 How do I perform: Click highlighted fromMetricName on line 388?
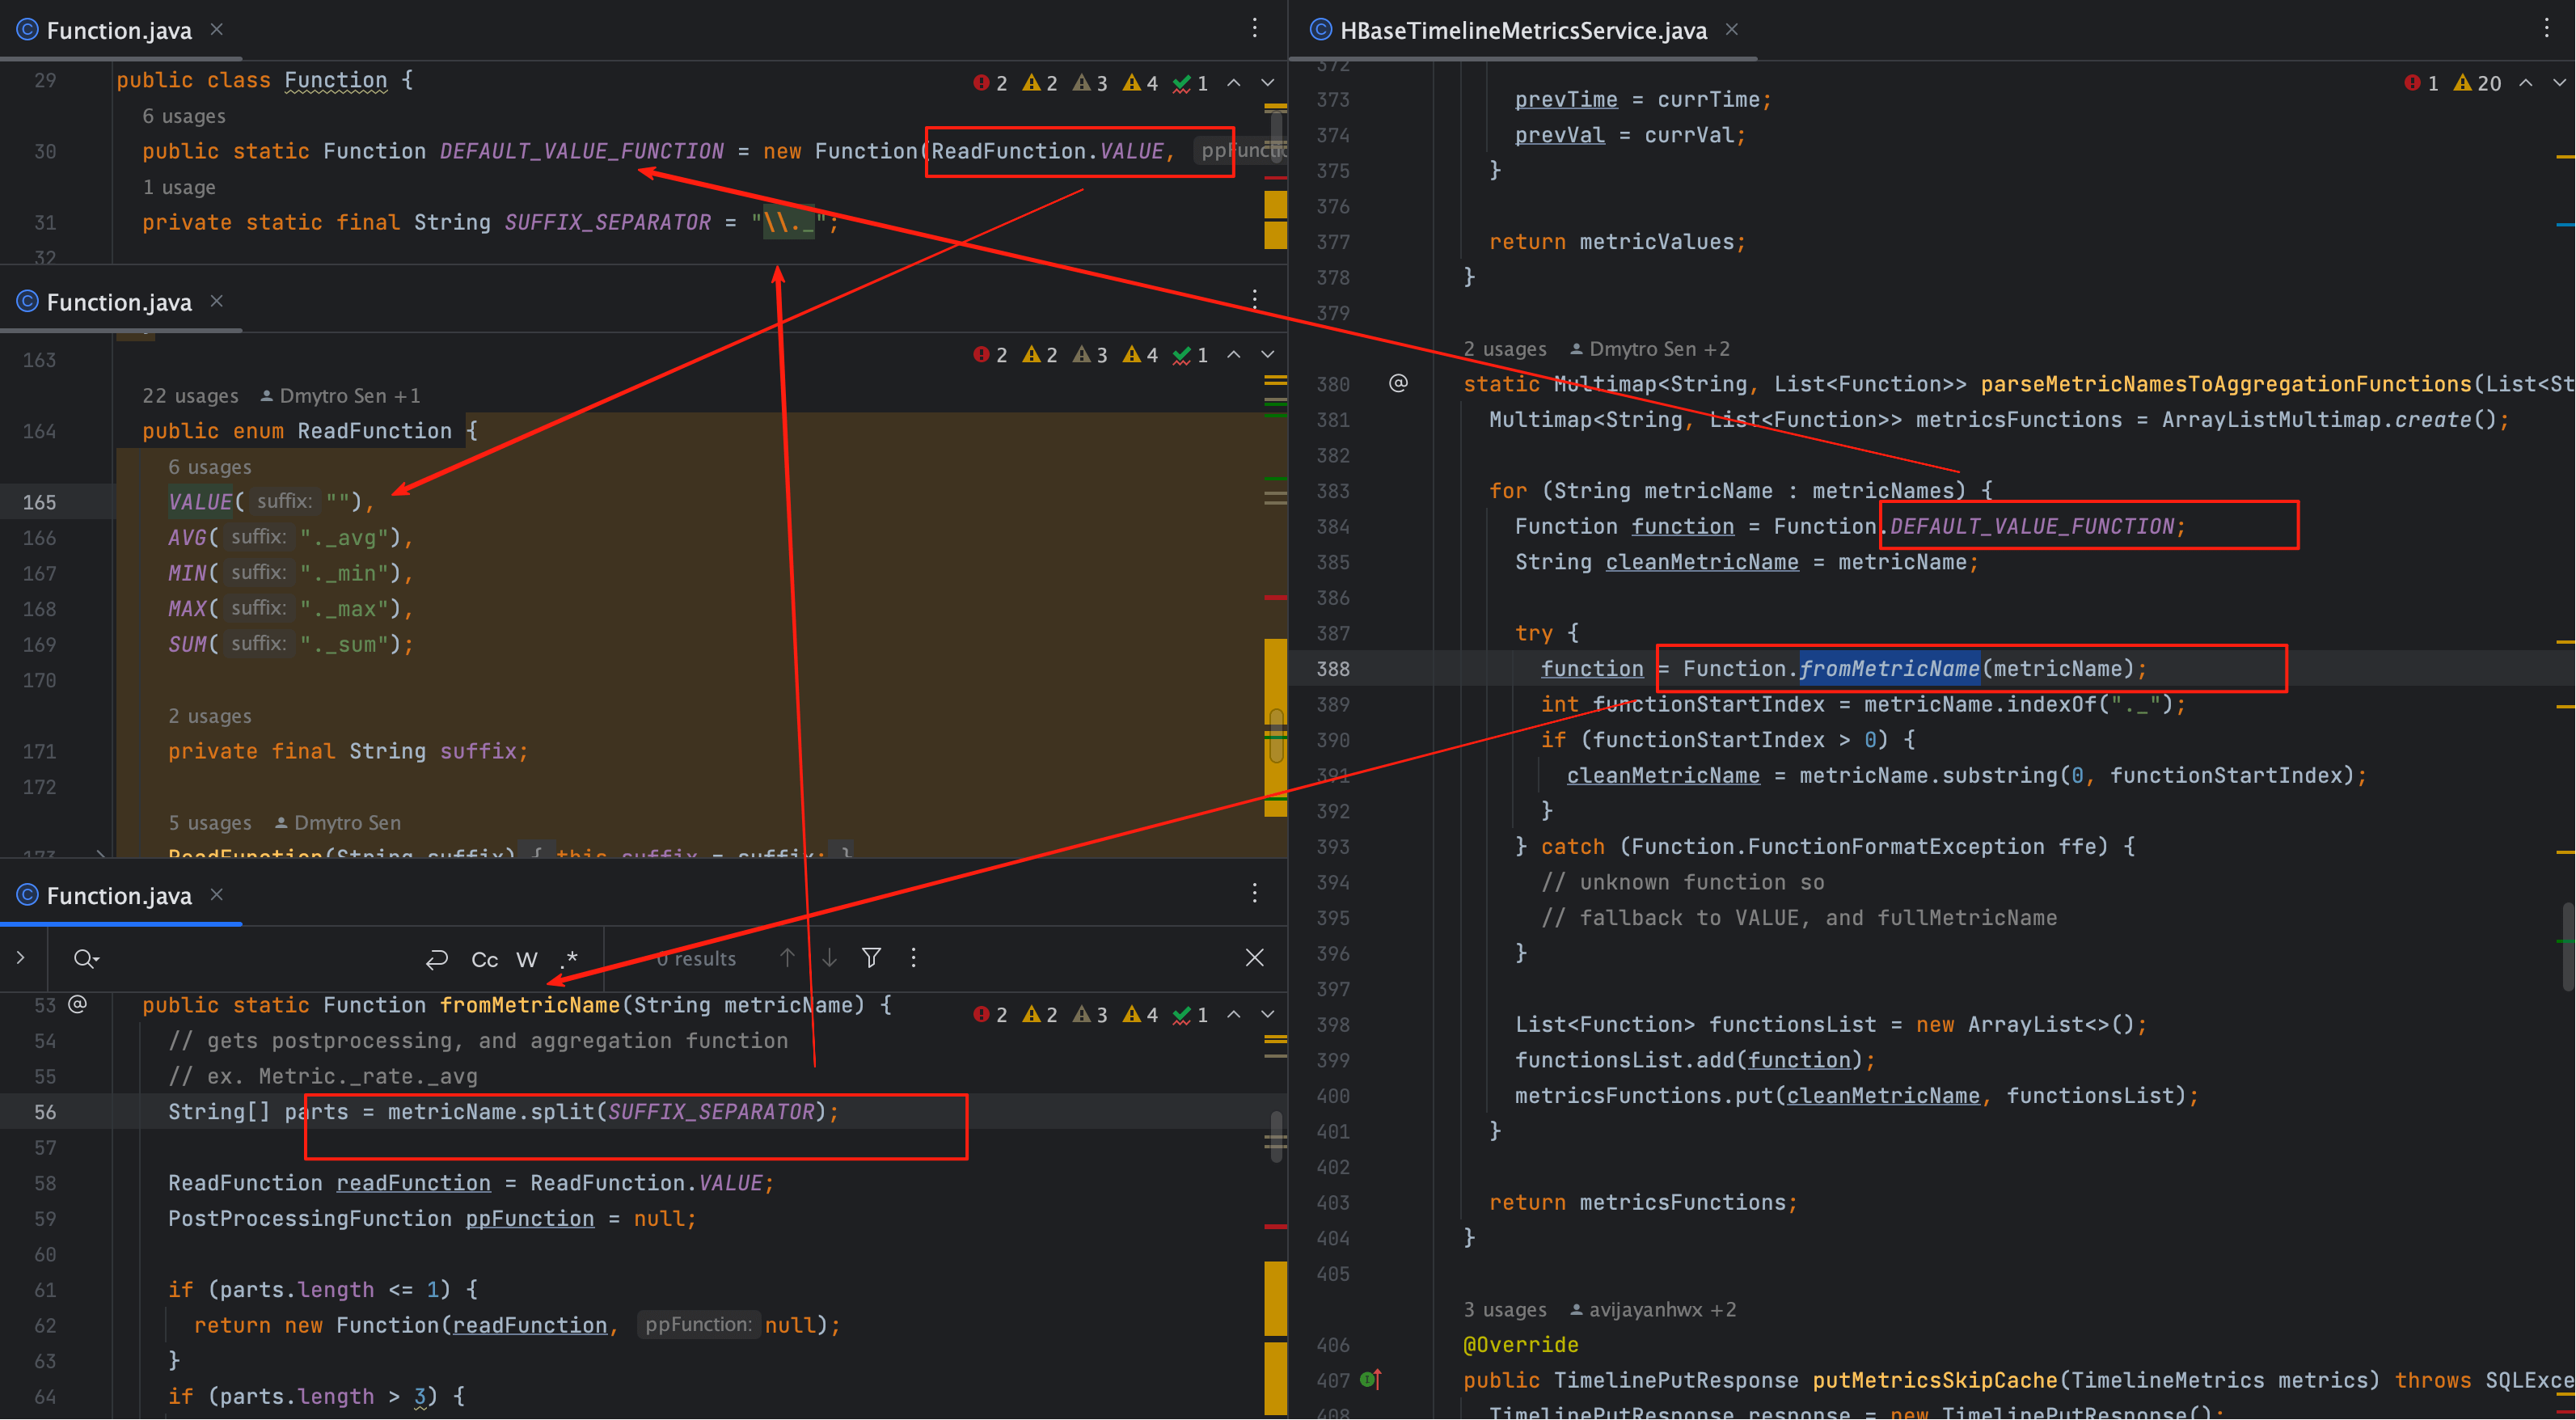click(x=1889, y=669)
